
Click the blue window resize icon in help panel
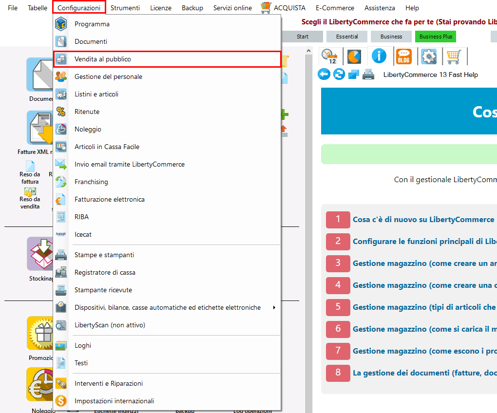click(353, 75)
